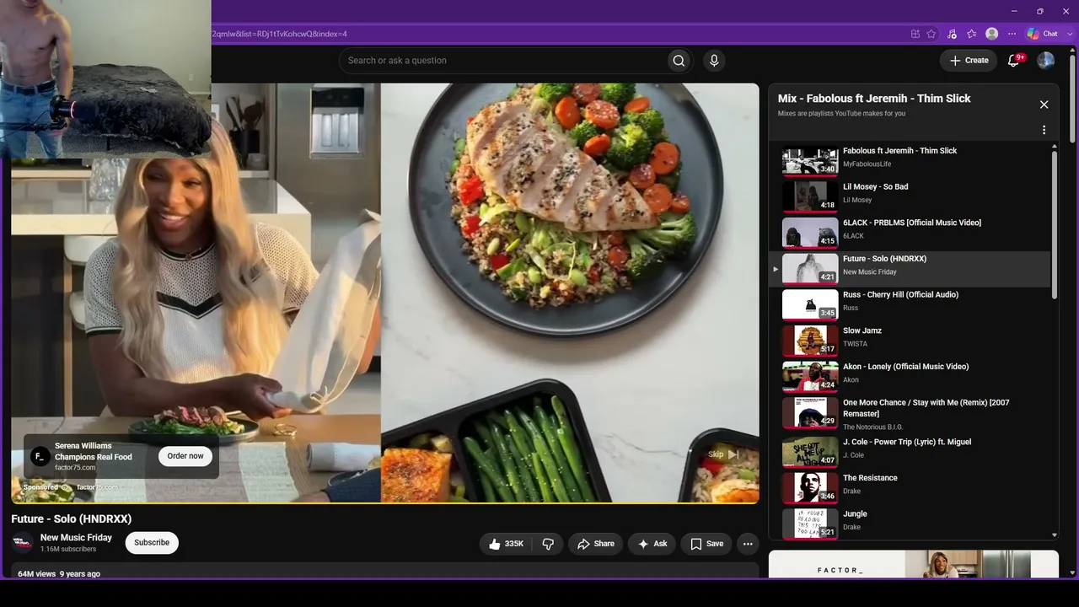Screen dimensions: 1079x607
Task: Share the Future - Solo video
Action: click(596, 544)
